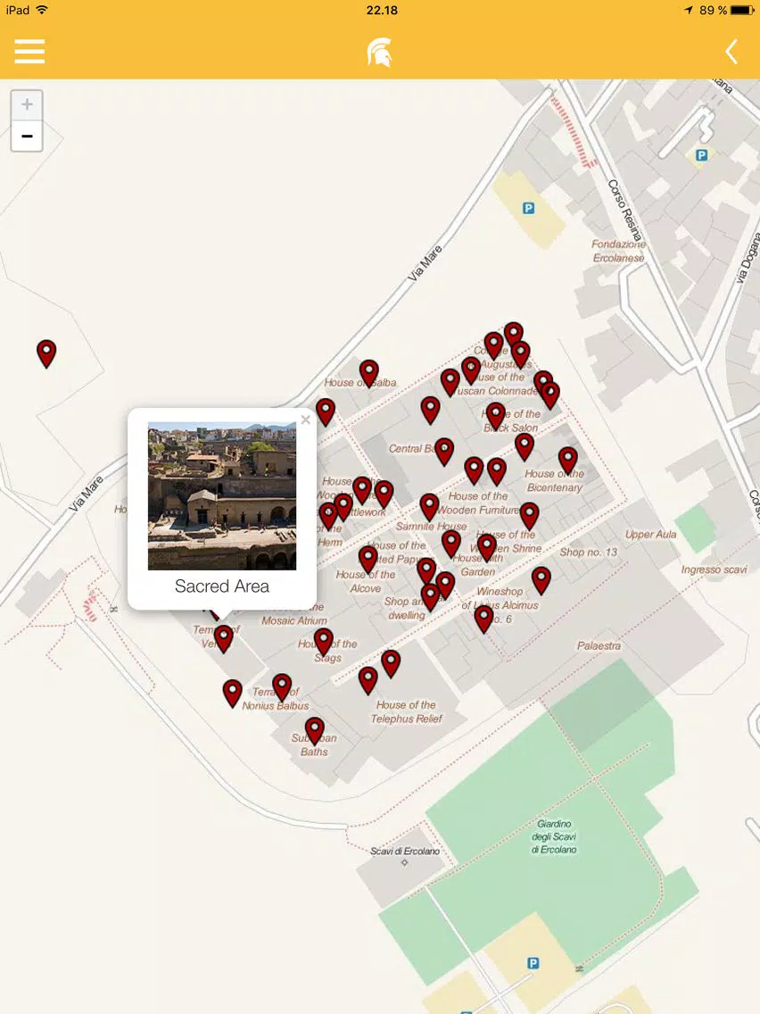
Task: Tap the House of the Black Salon pin
Action: (x=496, y=416)
